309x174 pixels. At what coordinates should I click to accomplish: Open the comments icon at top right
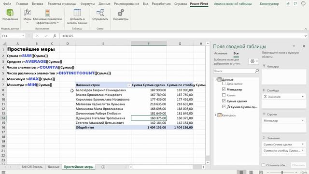tap(295, 3)
